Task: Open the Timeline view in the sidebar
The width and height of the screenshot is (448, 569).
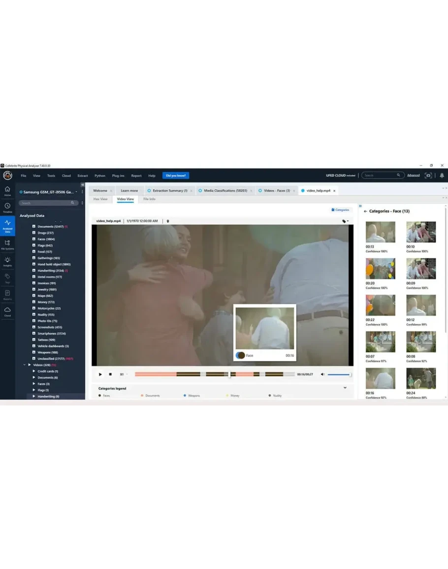Action: pyautogui.click(x=7, y=207)
